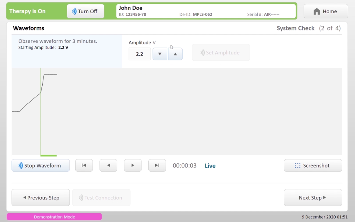The width and height of the screenshot is (355, 222).
Task: Click the Therapy is On status label
Action: (27, 11)
